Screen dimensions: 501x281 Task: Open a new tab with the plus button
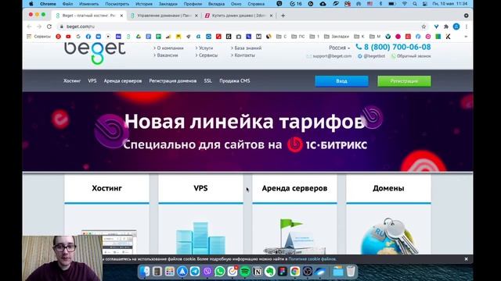(283, 16)
